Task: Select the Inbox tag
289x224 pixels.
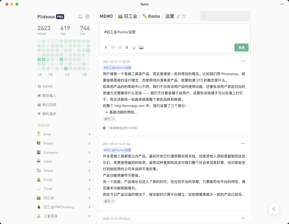Action: tap(48, 162)
